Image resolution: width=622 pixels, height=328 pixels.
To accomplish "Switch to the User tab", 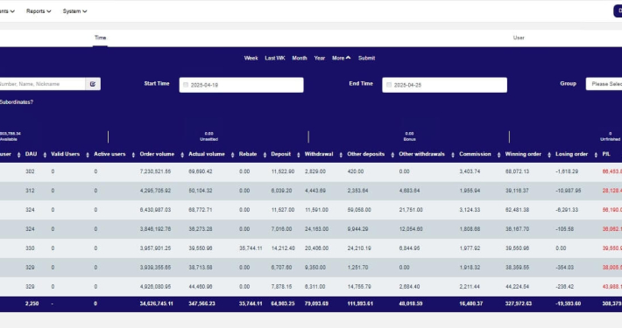I will tap(519, 38).
